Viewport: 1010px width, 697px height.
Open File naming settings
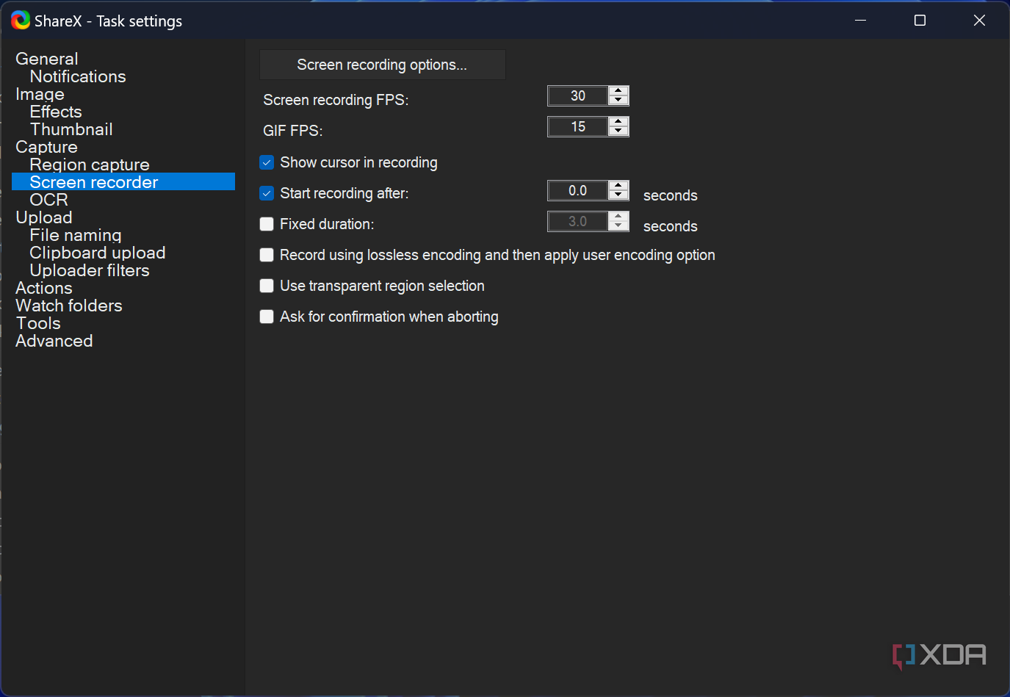[x=76, y=235]
